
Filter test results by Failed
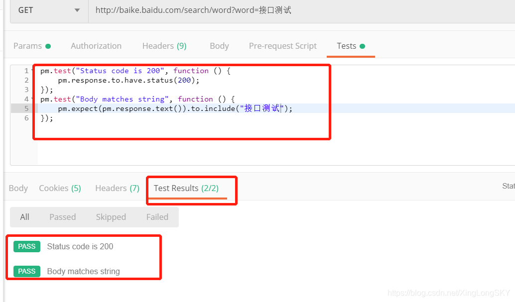pyautogui.click(x=157, y=217)
